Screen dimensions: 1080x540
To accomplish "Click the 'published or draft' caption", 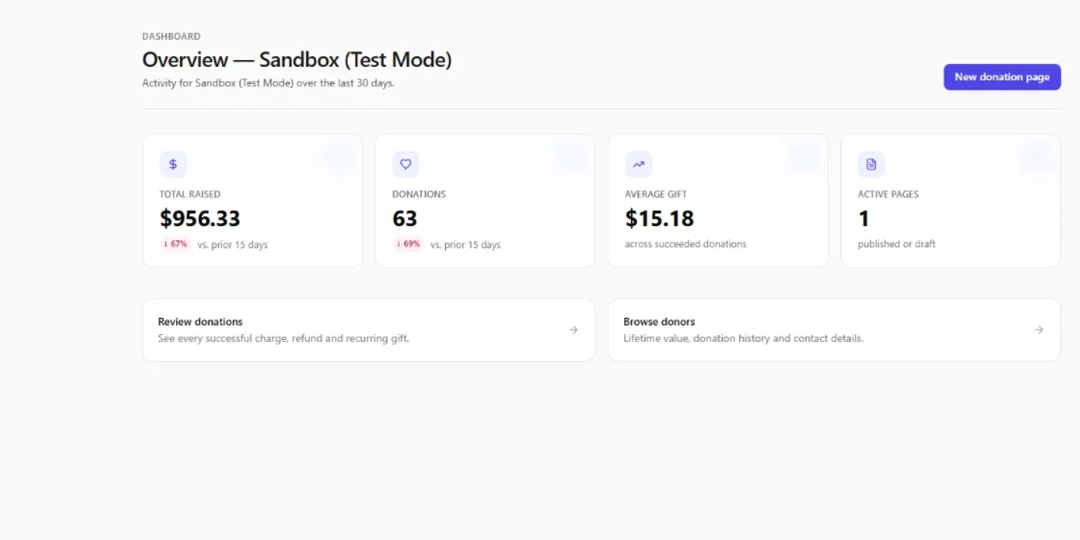I will 896,244.
